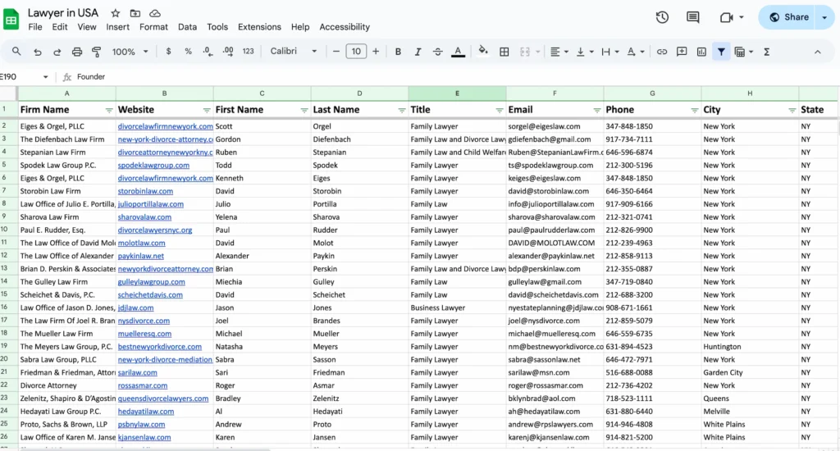Open the Extensions menu
Image resolution: width=840 pixels, height=451 pixels.
coord(259,27)
